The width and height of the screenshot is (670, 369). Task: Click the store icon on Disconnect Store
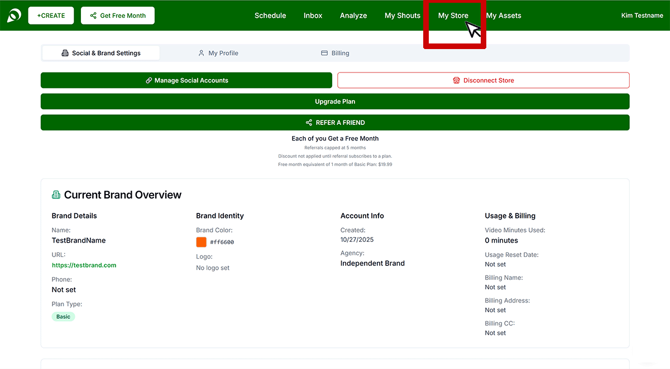pos(456,80)
